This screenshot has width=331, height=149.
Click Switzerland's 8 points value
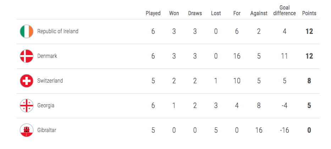[x=309, y=81]
